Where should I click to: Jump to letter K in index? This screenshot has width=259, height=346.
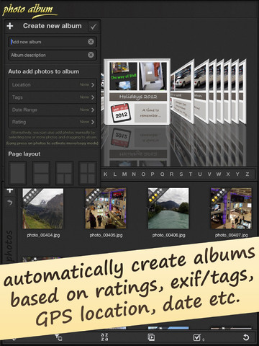click(x=106, y=174)
